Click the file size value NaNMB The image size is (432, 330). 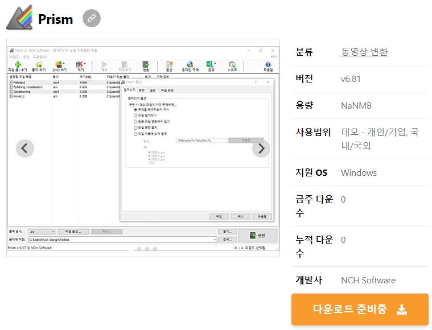pyautogui.click(x=356, y=105)
